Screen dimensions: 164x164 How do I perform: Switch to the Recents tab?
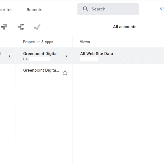(x=34, y=10)
